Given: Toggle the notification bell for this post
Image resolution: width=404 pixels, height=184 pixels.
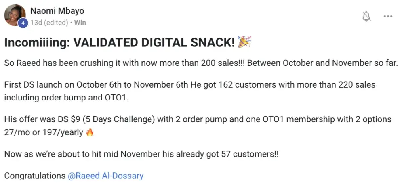Looking at the screenshot, I should pos(366,17).
